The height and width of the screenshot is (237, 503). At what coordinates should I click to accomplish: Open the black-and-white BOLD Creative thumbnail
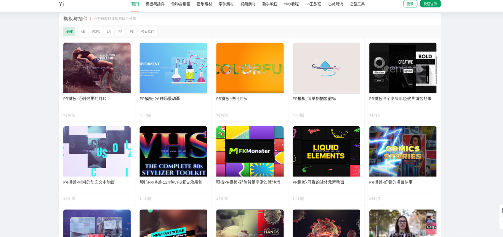click(x=403, y=68)
